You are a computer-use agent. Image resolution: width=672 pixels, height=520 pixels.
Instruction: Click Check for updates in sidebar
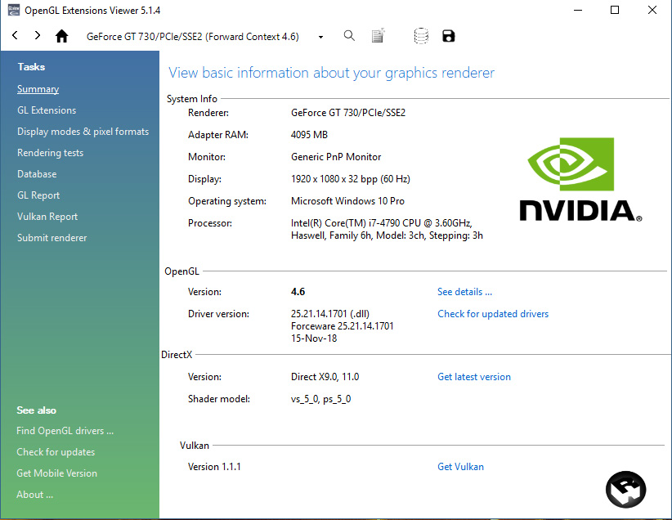pos(56,452)
